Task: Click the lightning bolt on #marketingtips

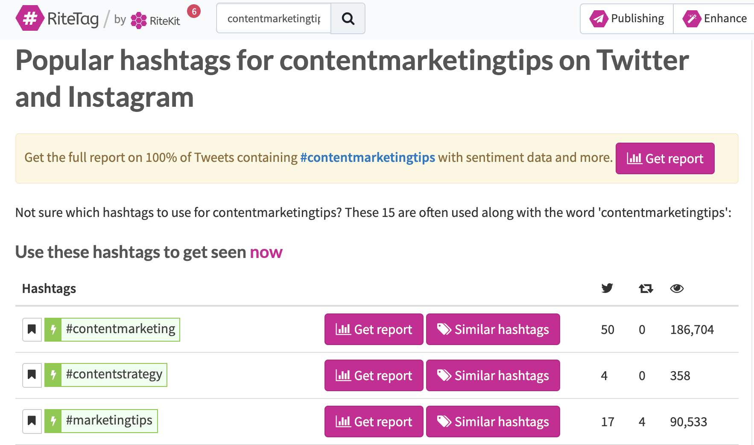Action: point(53,421)
